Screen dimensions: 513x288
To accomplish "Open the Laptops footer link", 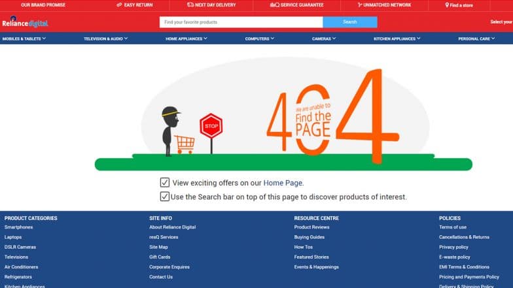I will point(13,237).
